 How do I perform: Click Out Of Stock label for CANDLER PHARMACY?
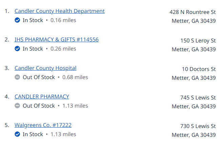[x=39, y=106]
